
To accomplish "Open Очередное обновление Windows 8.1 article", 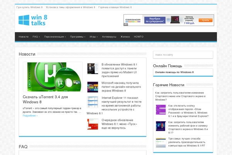I will (x=119, y=124).
